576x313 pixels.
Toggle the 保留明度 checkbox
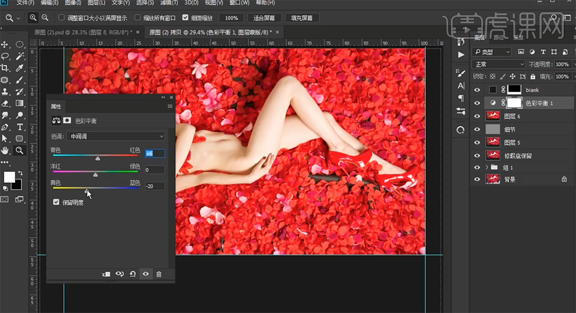pos(56,202)
